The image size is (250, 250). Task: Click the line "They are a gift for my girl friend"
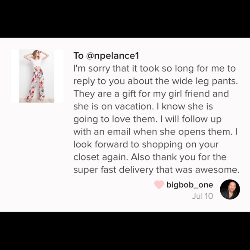pos(151,94)
